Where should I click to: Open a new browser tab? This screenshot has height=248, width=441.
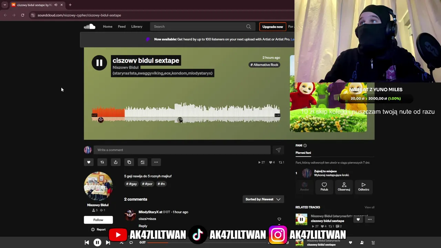[70, 5]
